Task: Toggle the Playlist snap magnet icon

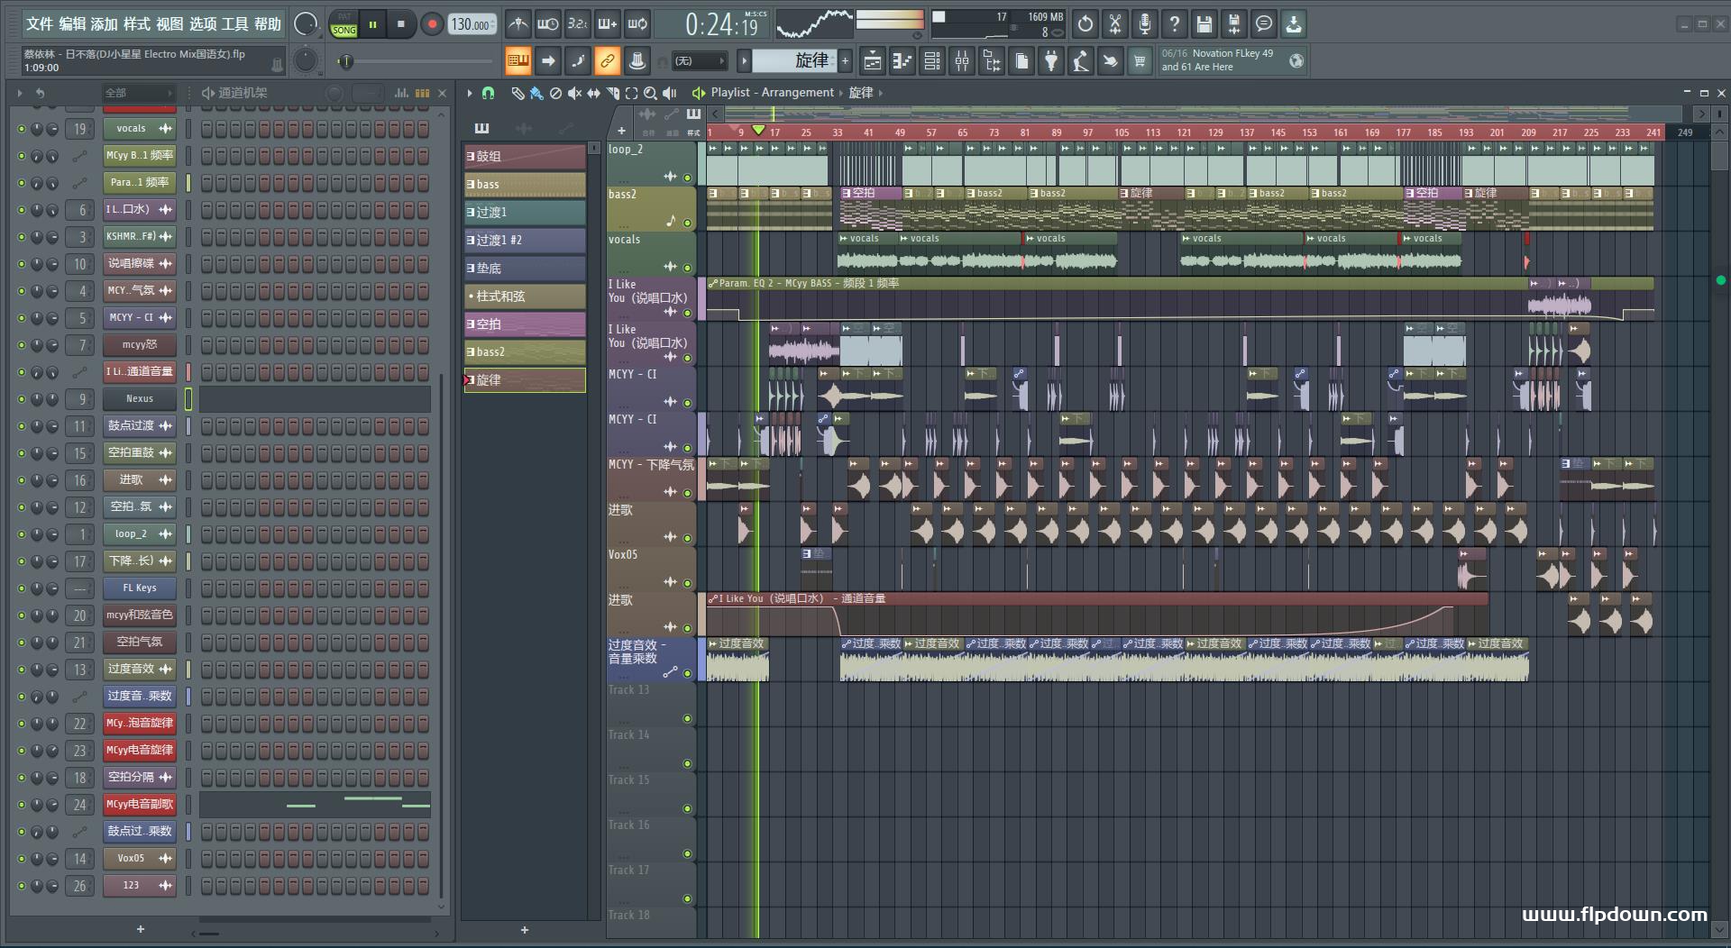Action: [x=488, y=93]
